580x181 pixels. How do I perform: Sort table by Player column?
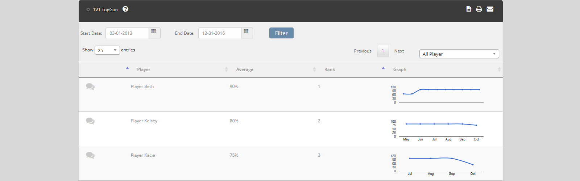[144, 70]
